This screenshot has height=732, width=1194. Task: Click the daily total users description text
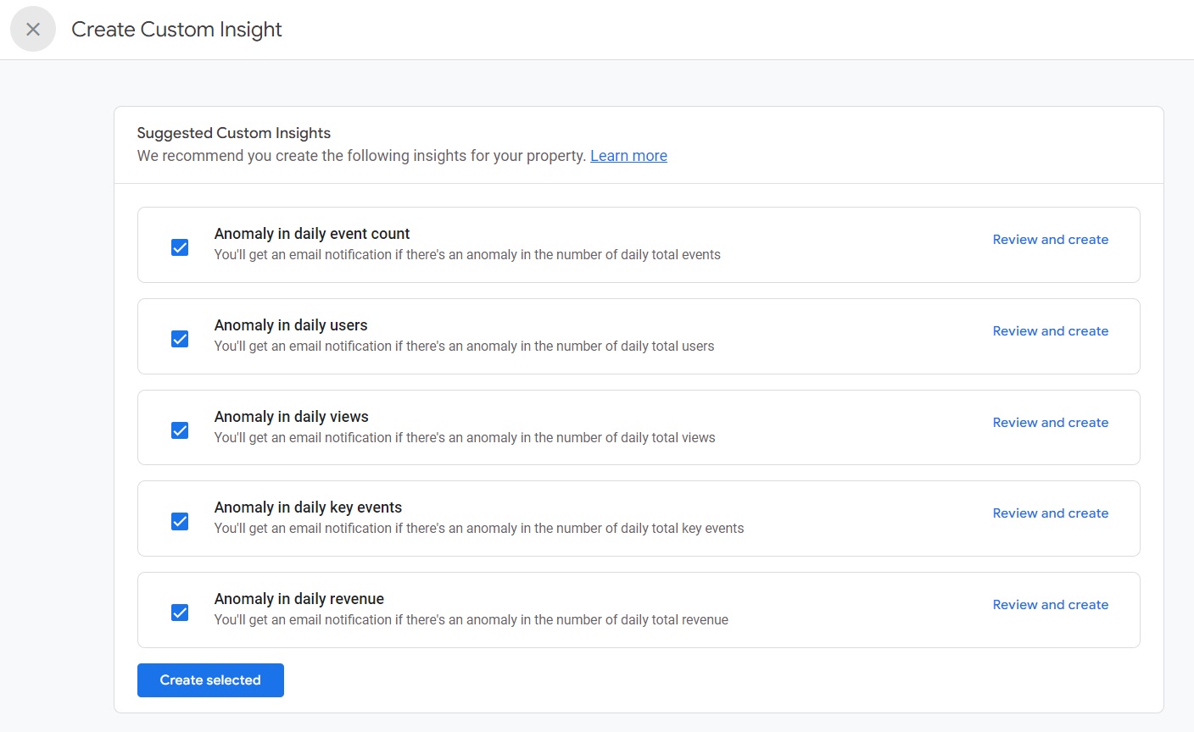(465, 347)
